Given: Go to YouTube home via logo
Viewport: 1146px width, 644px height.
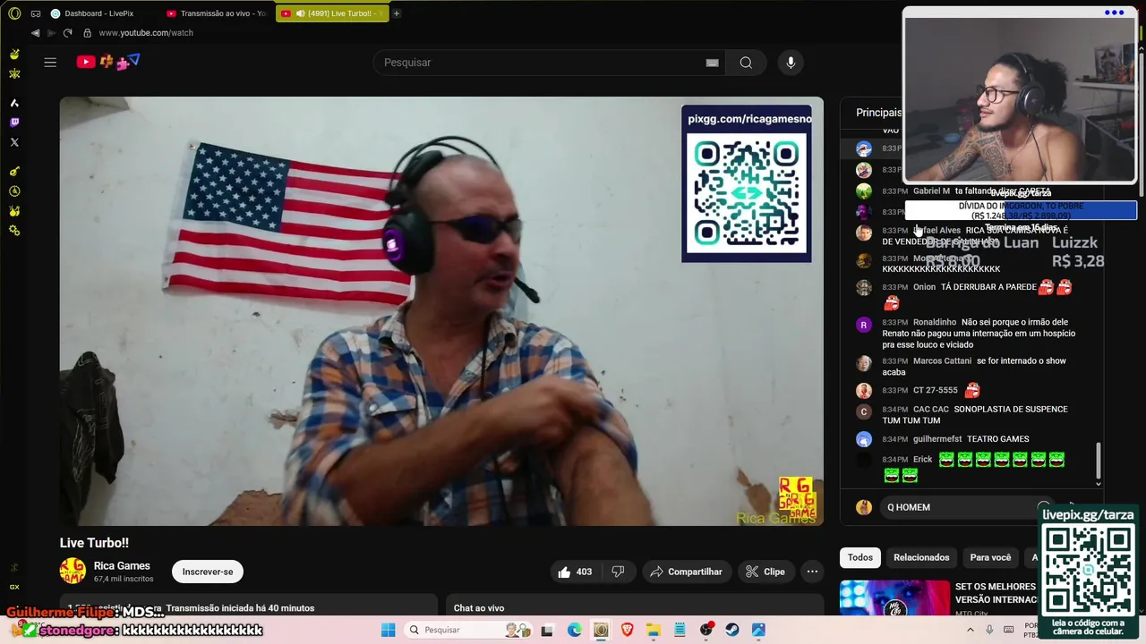Looking at the screenshot, I should coord(86,62).
